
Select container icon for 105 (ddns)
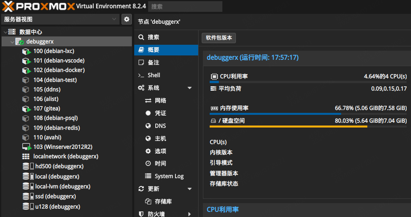coord(26,89)
